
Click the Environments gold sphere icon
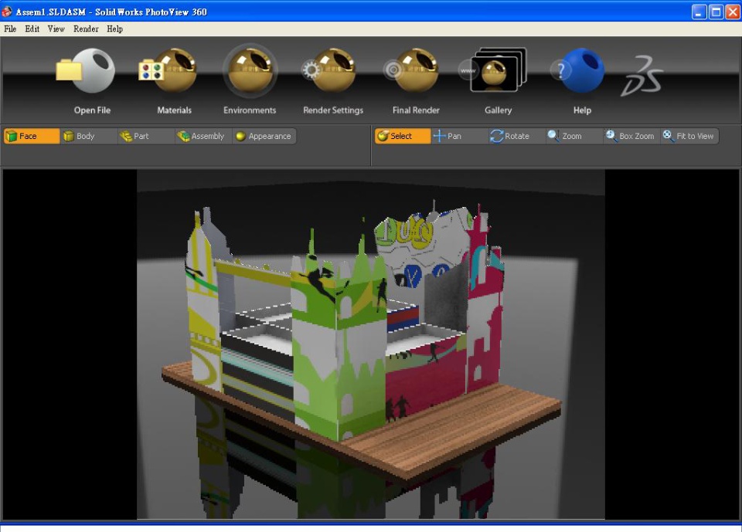(250, 70)
